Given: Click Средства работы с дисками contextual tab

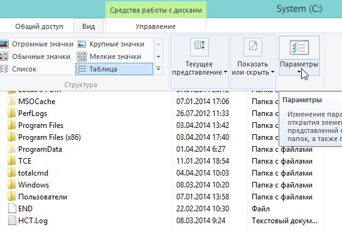Looking at the screenshot, I should (x=156, y=10).
